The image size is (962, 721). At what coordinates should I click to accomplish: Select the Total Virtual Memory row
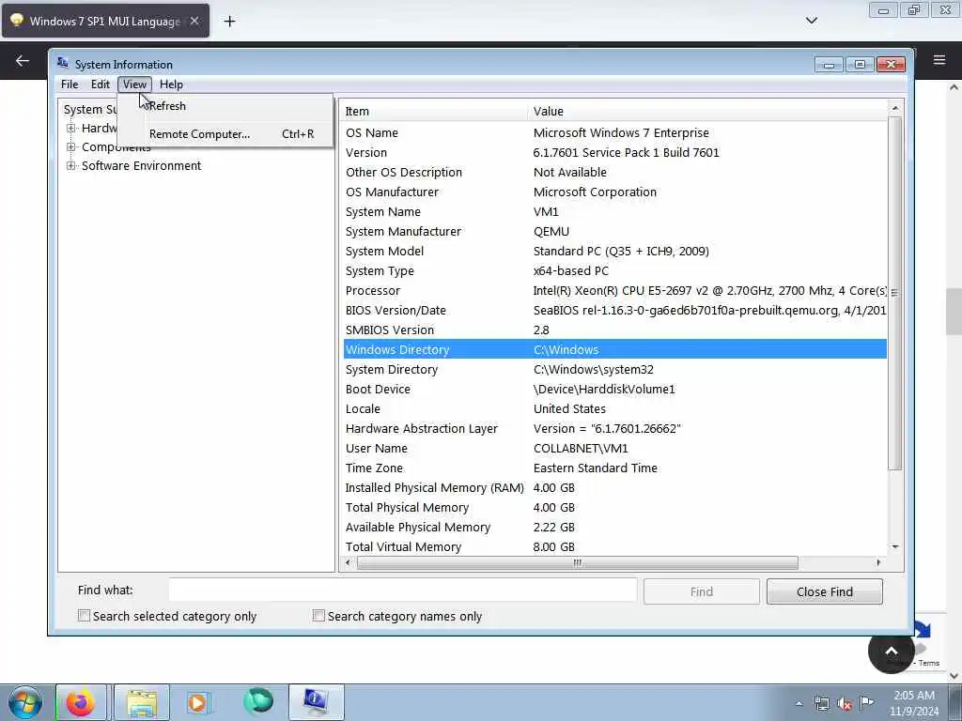(614, 547)
